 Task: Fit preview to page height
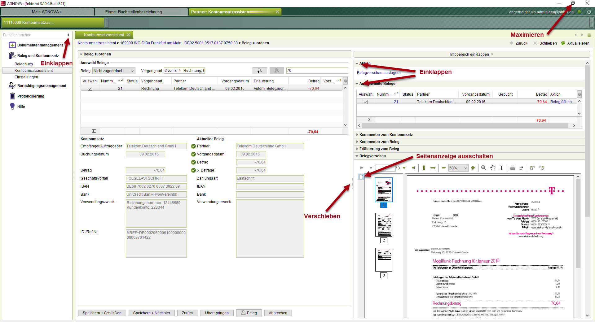pos(424,168)
